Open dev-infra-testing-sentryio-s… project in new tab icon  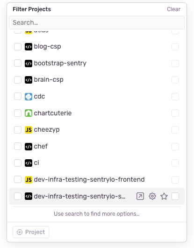tap(140, 196)
